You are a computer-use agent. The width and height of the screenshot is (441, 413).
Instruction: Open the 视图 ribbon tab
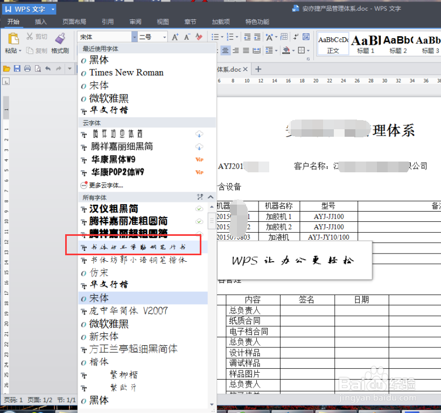click(x=163, y=22)
